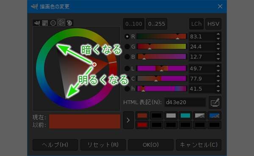Image resolution: width=254 pixels, height=156 pixels.
Task: Increase C value 77.9 with up arrow
Action: pyautogui.click(x=218, y=76)
